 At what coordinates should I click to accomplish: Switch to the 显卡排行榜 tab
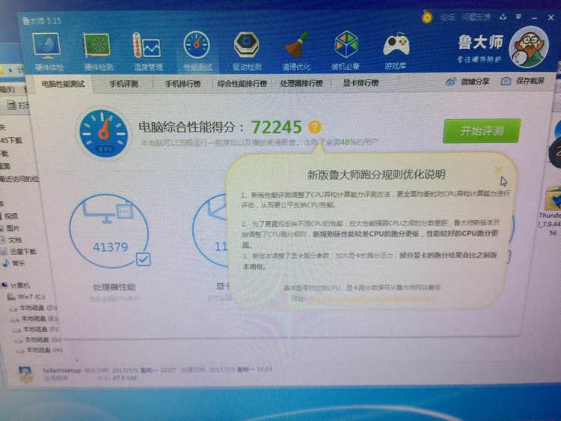pyautogui.click(x=361, y=83)
